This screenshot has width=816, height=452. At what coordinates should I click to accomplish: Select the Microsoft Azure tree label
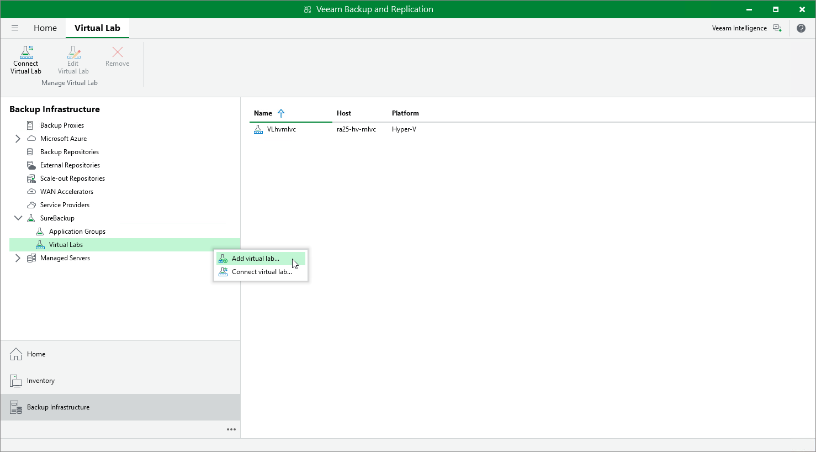click(x=63, y=139)
